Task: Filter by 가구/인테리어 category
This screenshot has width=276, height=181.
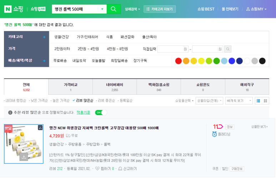Action: point(87,37)
